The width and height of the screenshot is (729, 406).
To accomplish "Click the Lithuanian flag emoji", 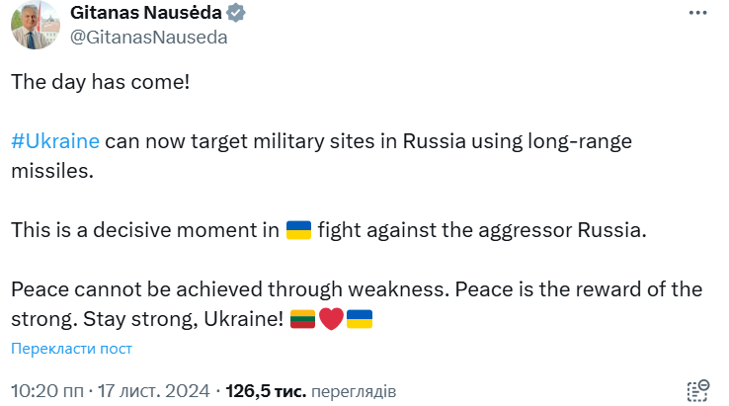I will pos(302,320).
